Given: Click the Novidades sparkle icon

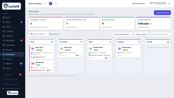Looking at the screenshot, I should coord(5,75).
